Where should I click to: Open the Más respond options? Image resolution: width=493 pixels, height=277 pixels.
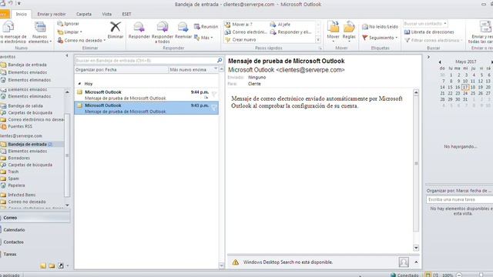(x=203, y=38)
